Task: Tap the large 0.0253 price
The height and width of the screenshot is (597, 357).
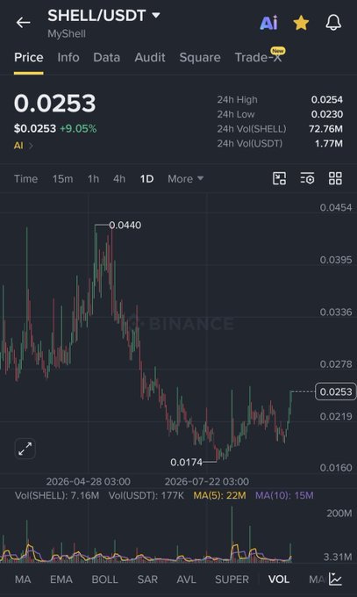Action: pyautogui.click(x=54, y=104)
